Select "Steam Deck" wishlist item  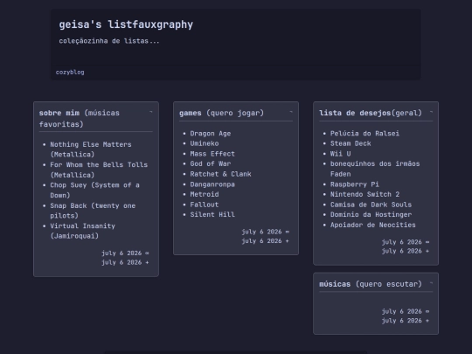351,143
